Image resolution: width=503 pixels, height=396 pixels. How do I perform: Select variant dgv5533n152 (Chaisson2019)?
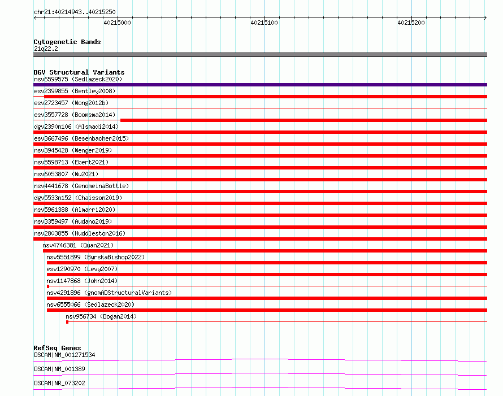click(78, 198)
